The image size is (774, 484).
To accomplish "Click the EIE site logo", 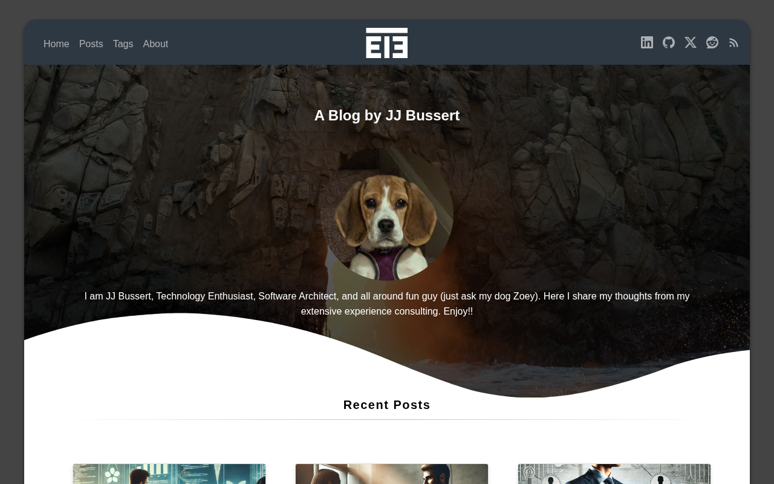I will [x=387, y=43].
